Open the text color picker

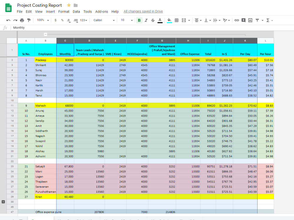[x=160, y=20]
